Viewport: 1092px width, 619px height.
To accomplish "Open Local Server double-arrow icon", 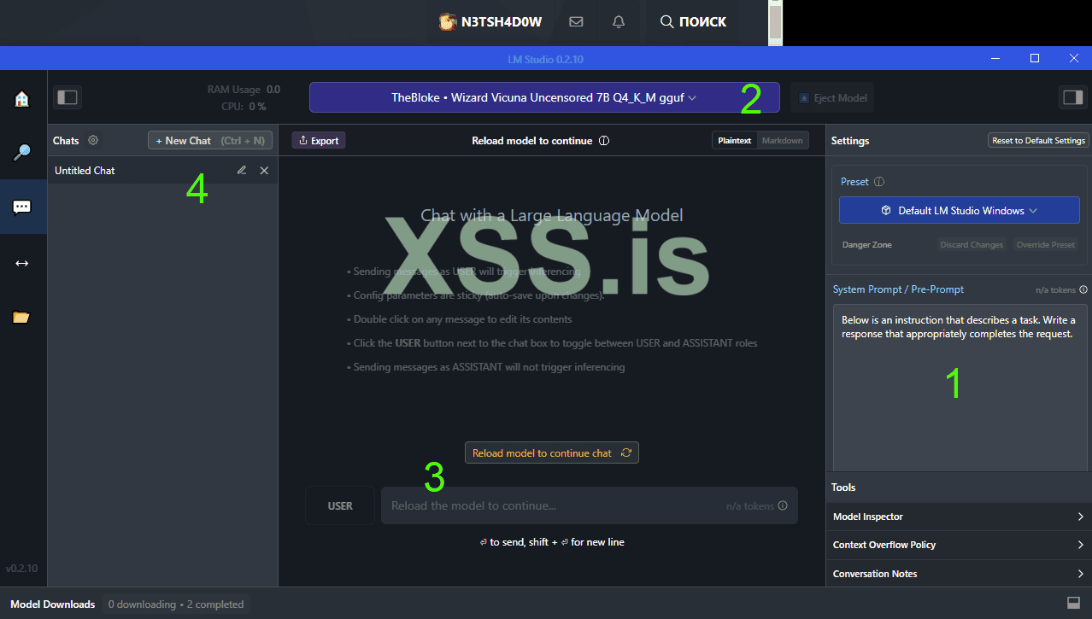I will [x=22, y=263].
